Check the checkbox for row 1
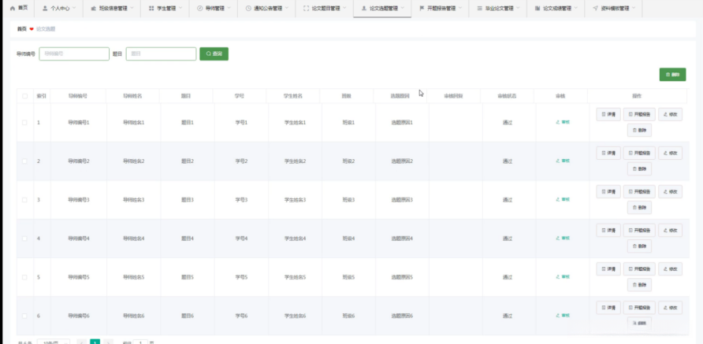This screenshot has height=344, width=703. [x=24, y=122]
